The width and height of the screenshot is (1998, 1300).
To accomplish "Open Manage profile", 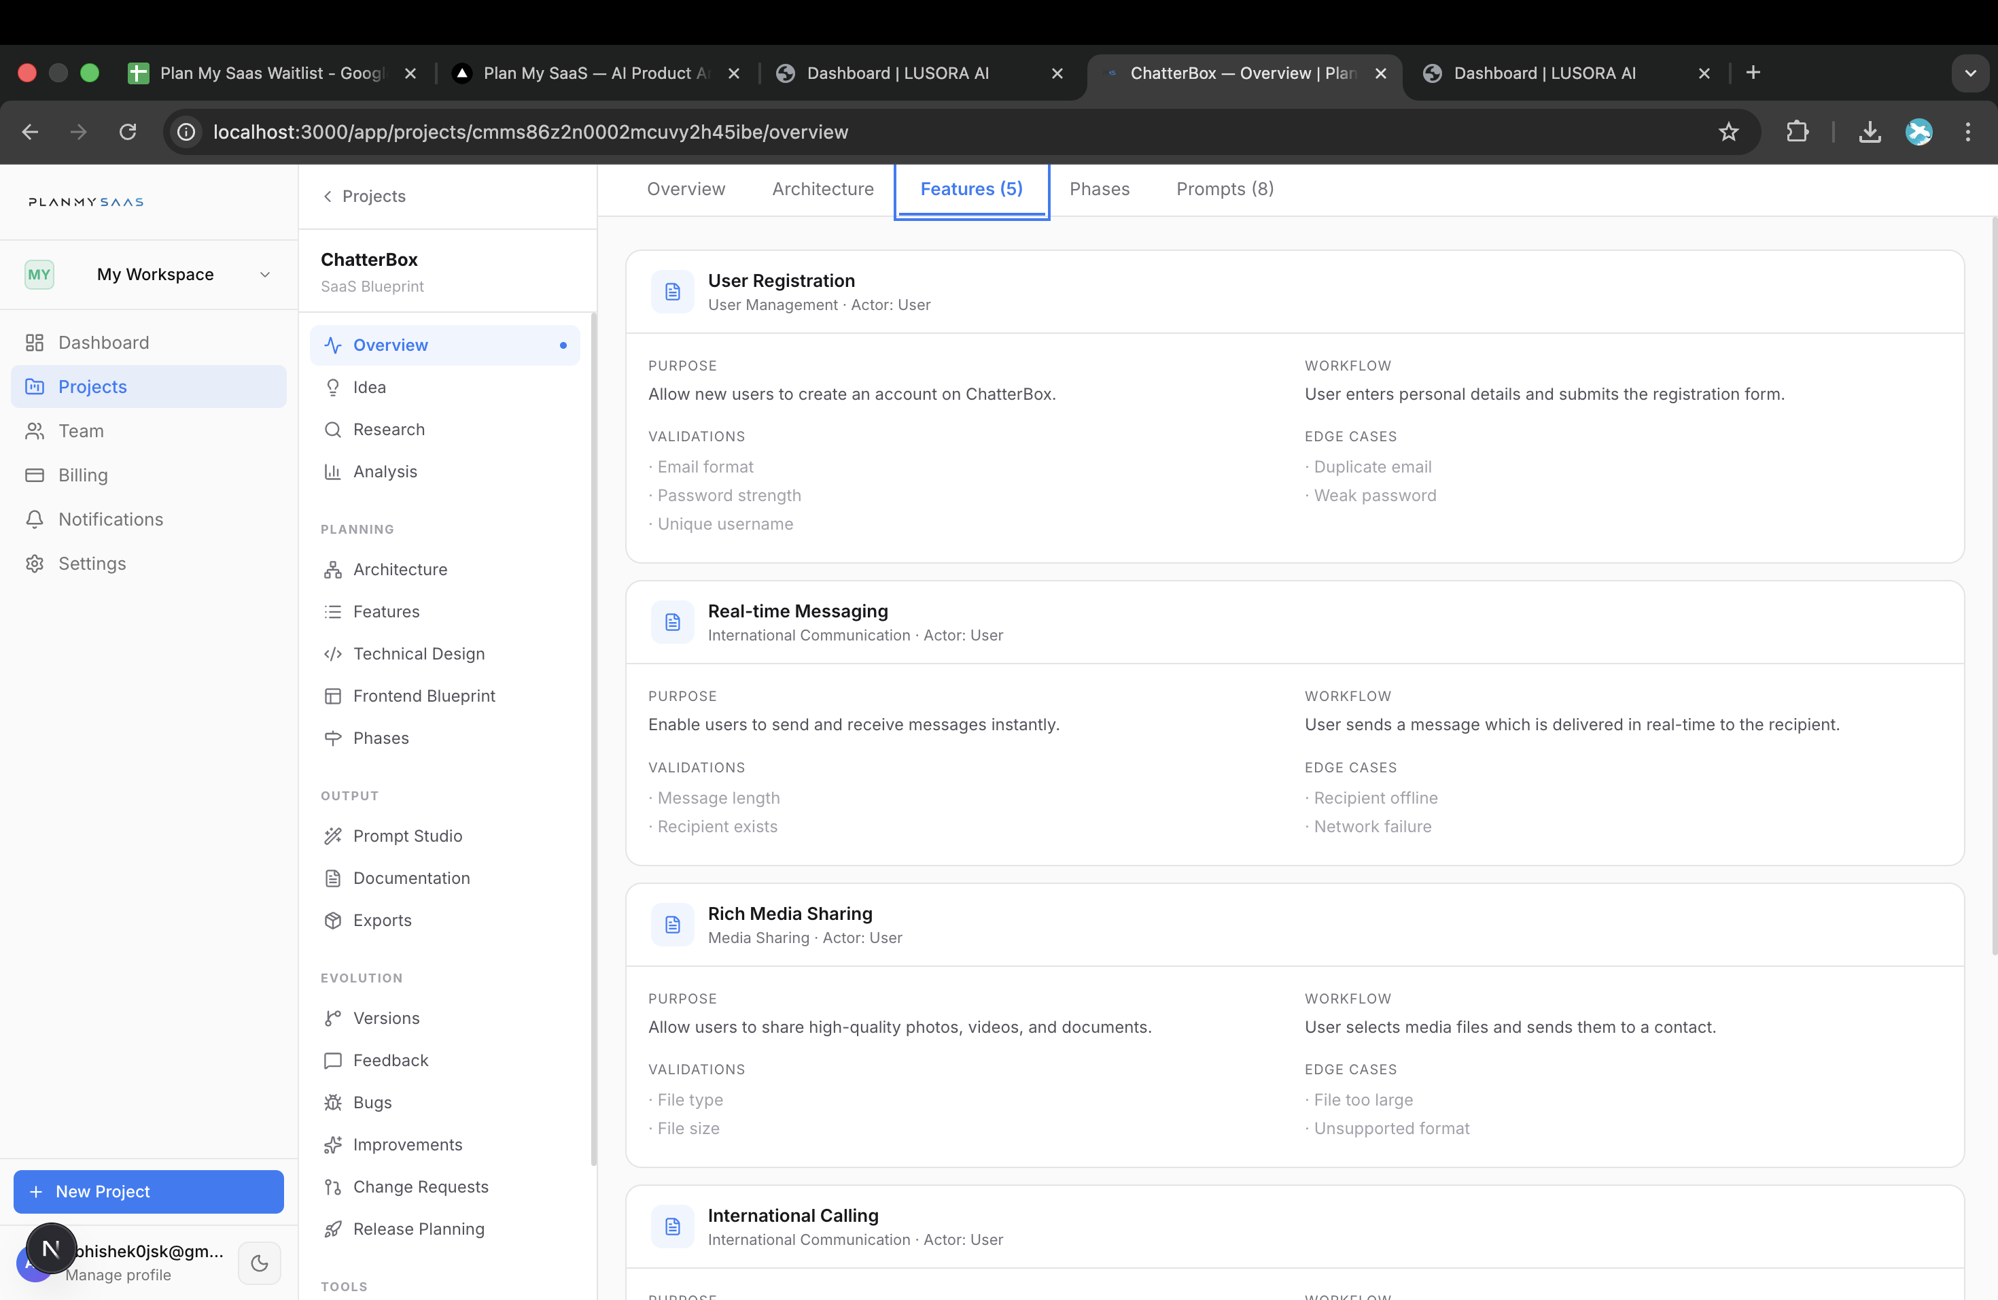I will (x=118, y=1275).
